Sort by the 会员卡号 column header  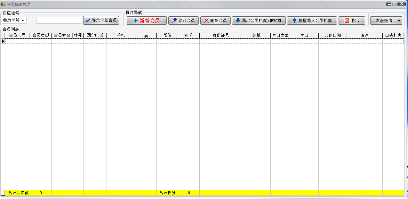[17, 35]
